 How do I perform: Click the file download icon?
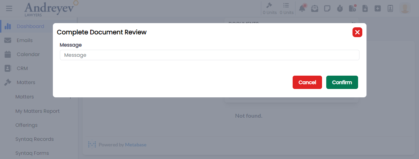(365, 8)
